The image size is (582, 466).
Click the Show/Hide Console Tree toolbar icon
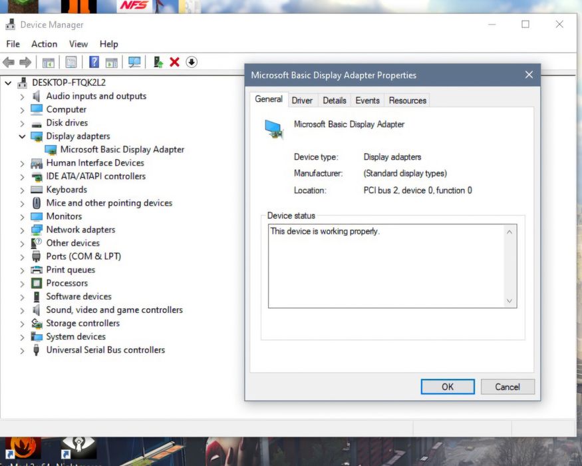[x=49, y=63]
